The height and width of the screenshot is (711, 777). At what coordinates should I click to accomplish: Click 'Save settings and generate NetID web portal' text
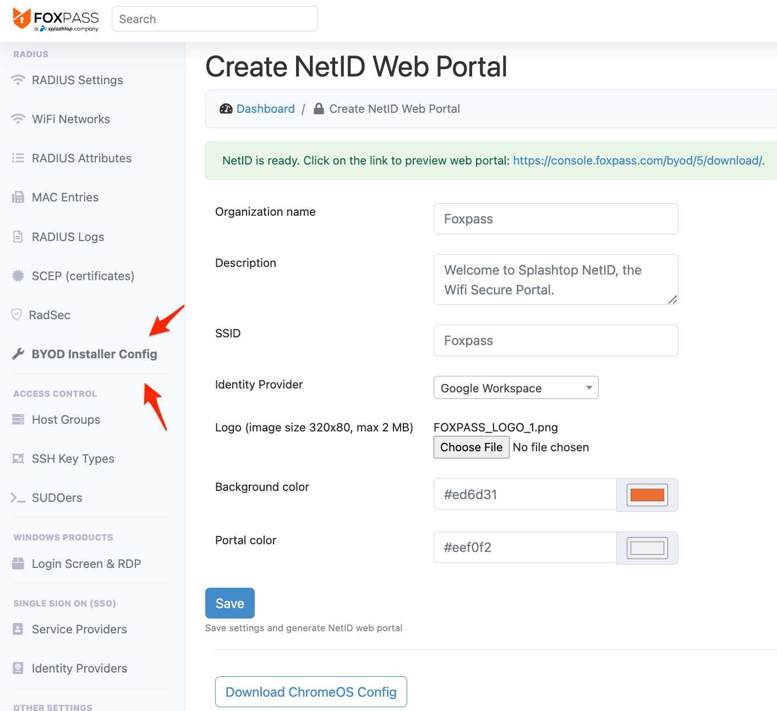pyautogui.click(x=304, y=628)
